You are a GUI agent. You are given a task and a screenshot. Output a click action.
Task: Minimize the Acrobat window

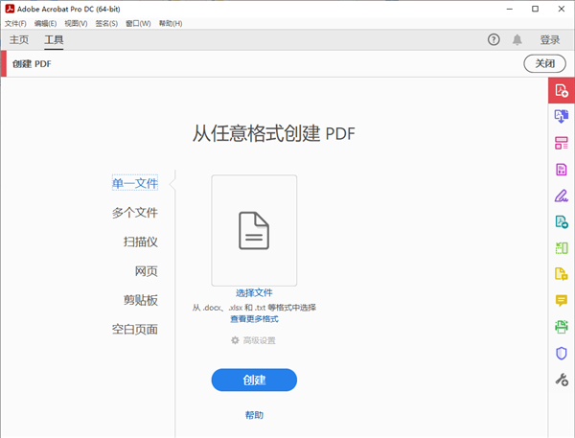(x=510, y=9)
